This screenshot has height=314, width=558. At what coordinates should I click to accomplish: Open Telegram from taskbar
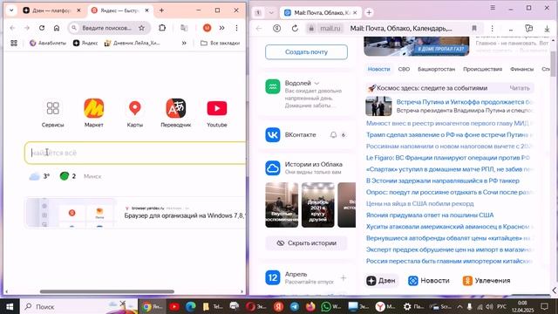(295, 306)
